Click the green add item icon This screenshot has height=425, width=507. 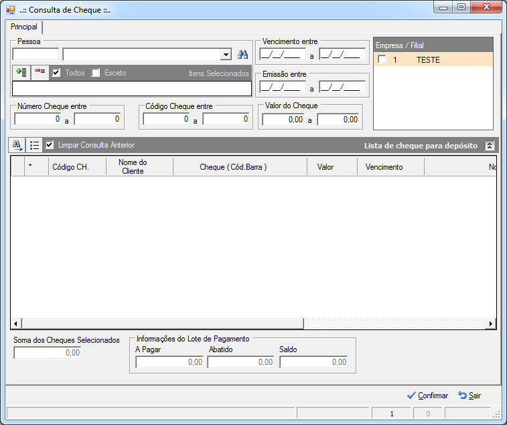[x=21, y=73]
